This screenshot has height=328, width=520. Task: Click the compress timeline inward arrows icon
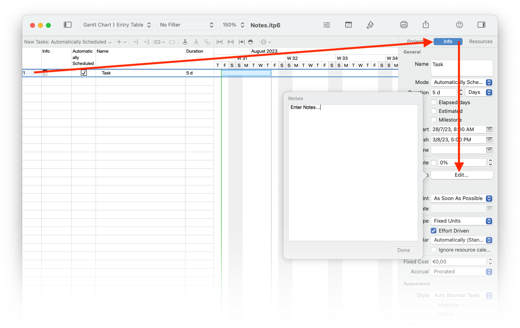click(231, 42)
